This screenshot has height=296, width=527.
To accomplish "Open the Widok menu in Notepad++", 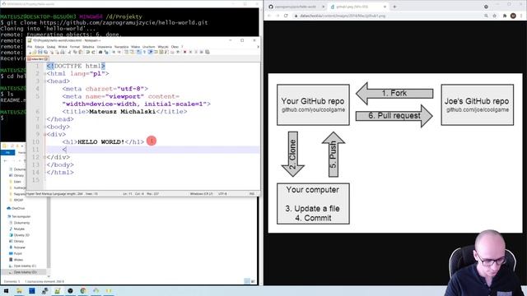I will [x=63, y=47].
